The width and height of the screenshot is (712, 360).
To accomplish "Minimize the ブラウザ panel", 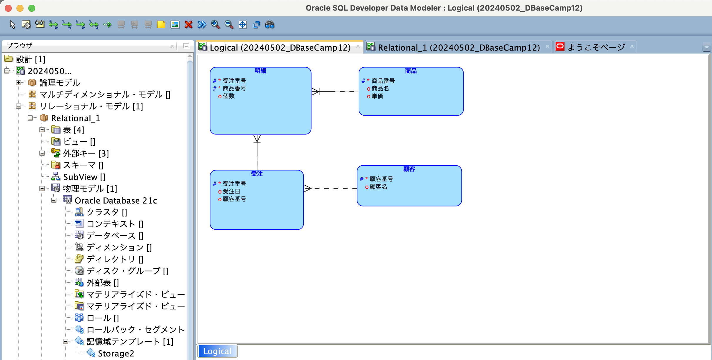I will (x=186, y=46).
